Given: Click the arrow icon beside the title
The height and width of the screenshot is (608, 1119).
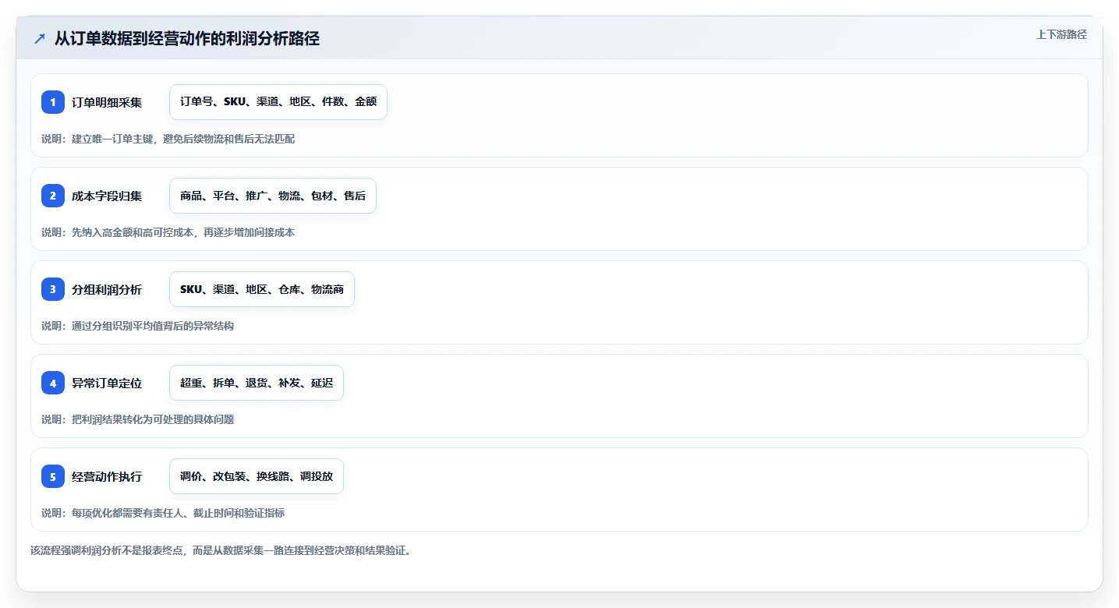Looking at the screenshot, I should pyautogui.click(x=39, y=39).
